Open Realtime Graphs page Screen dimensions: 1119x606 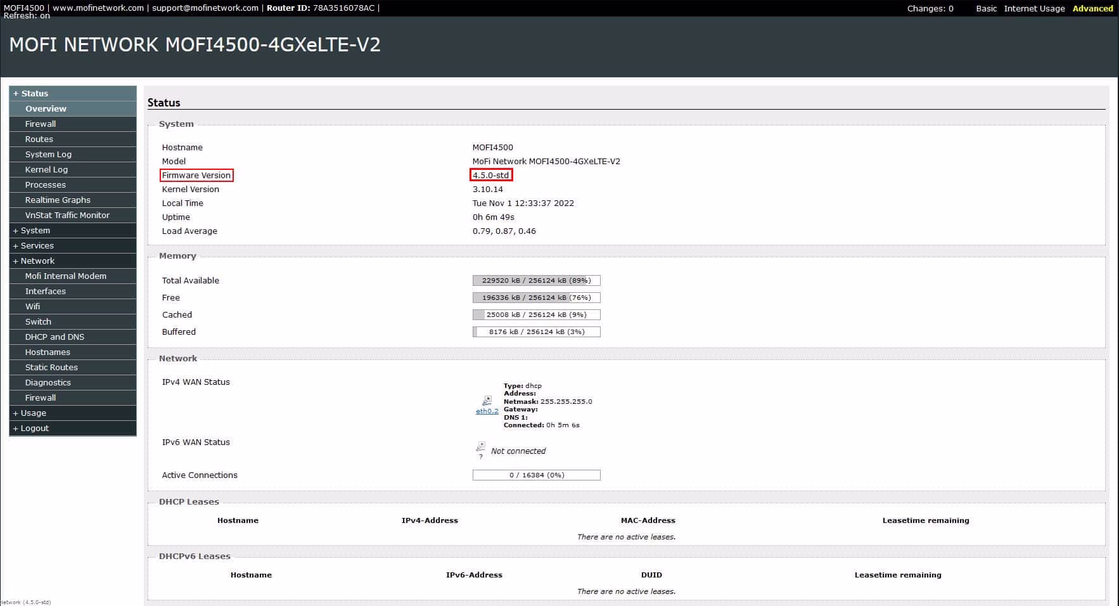tap(73, 200)
